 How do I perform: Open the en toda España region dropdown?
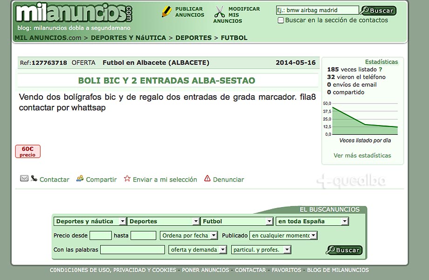pos(312,221)
